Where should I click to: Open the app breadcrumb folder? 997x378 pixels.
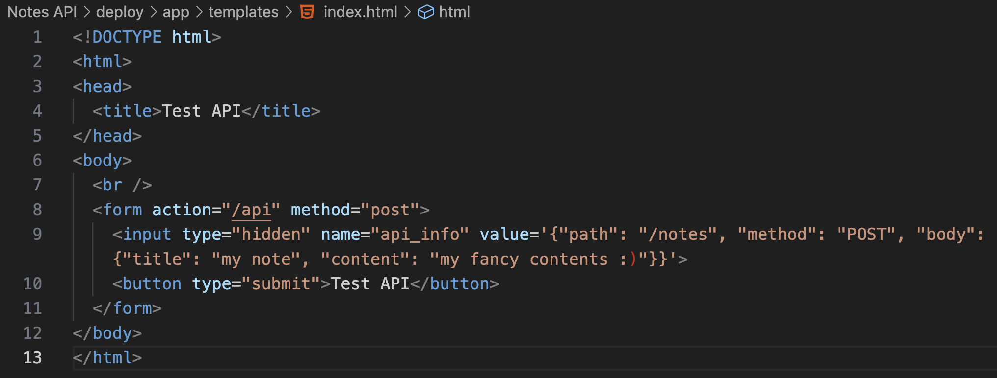click(x=176, y=12)
